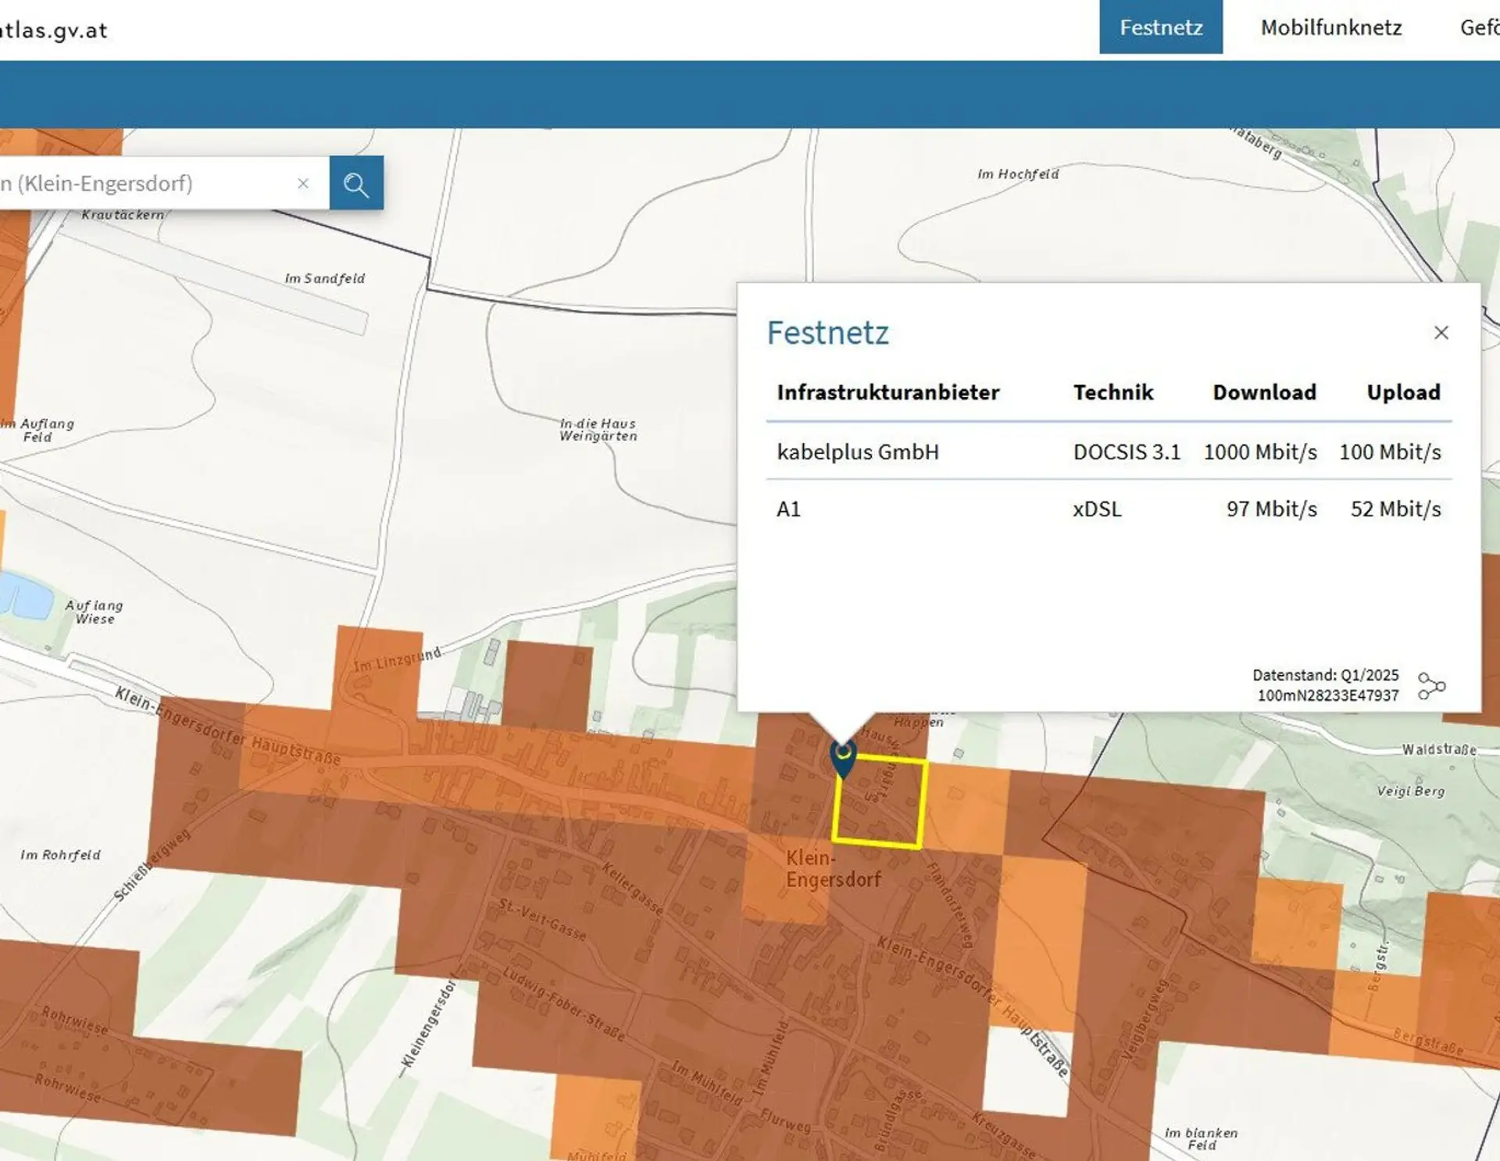Click the grid ID 100mN28233E47937 text
This screenshot has height=1161, width=1500.
(x=1327, y=695)
